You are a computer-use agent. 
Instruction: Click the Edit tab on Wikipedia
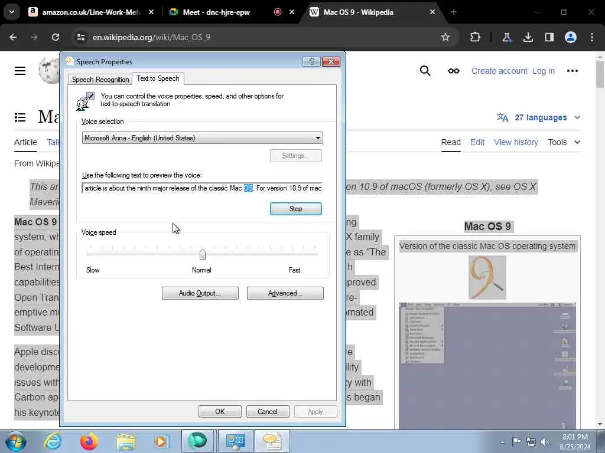[477, 142]
